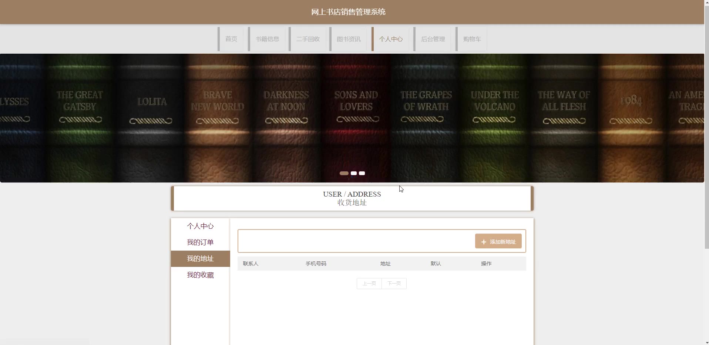The width and height of the screenshot is (709, 345).
Task: Open the 首页 navigation tab
Action: coord(231,39)
